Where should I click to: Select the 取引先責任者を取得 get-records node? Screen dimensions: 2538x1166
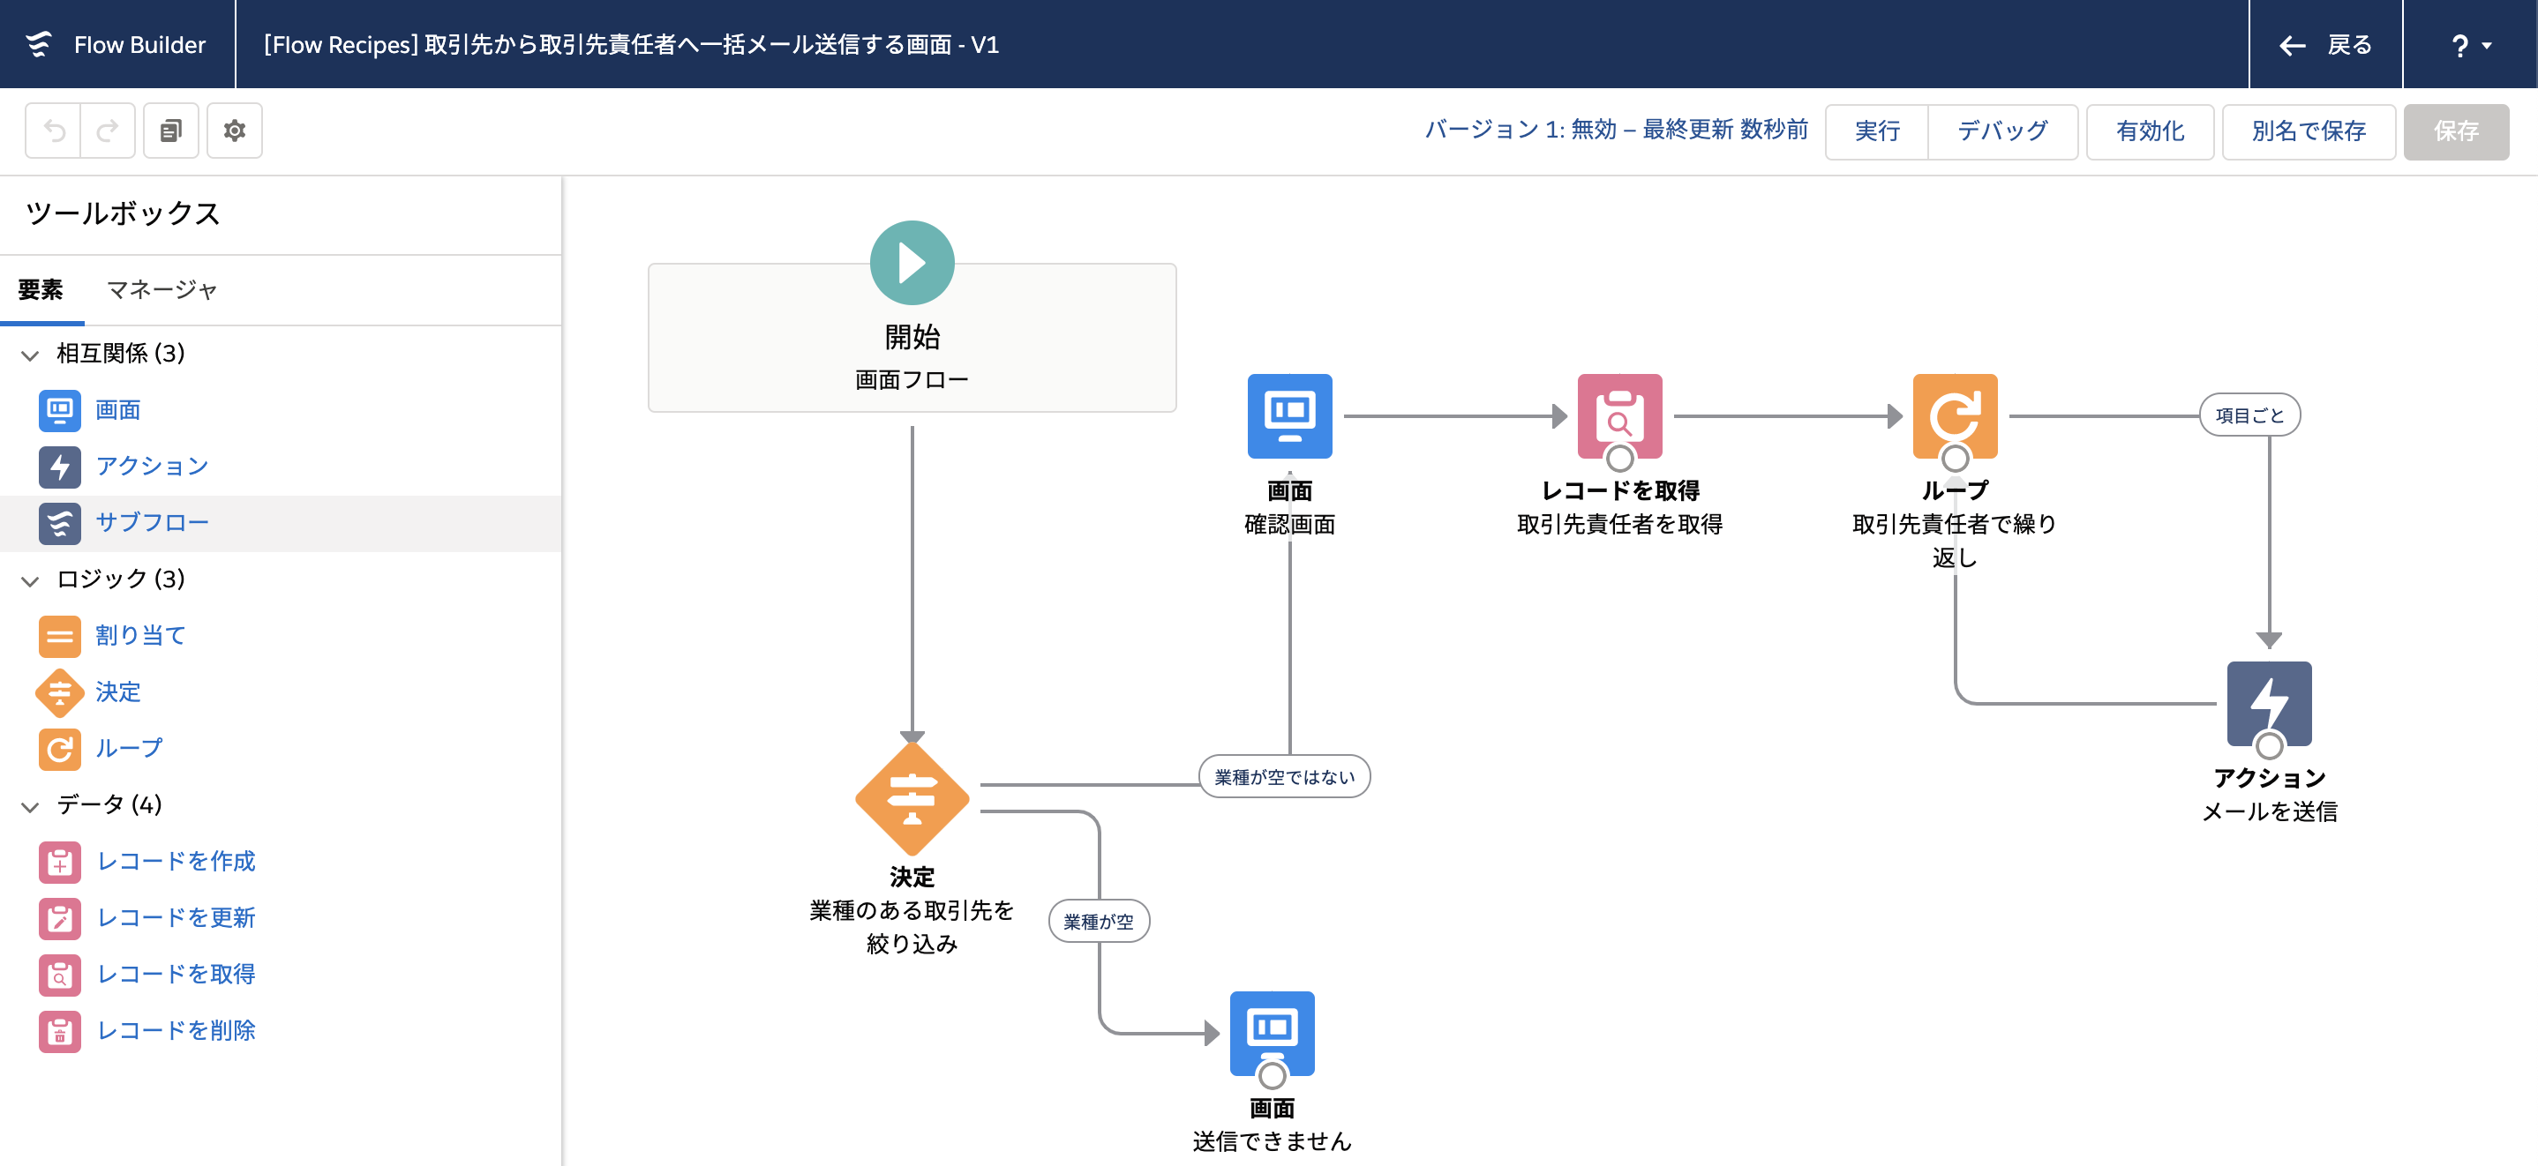pyautogui.click(x=1618, y=415)
